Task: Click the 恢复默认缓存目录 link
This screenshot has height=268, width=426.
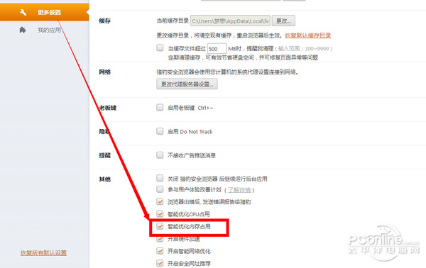Action: tap(308, 35)
